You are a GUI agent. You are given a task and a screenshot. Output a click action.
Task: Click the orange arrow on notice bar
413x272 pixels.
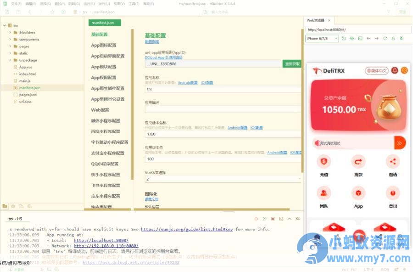[x=400, y=143]
